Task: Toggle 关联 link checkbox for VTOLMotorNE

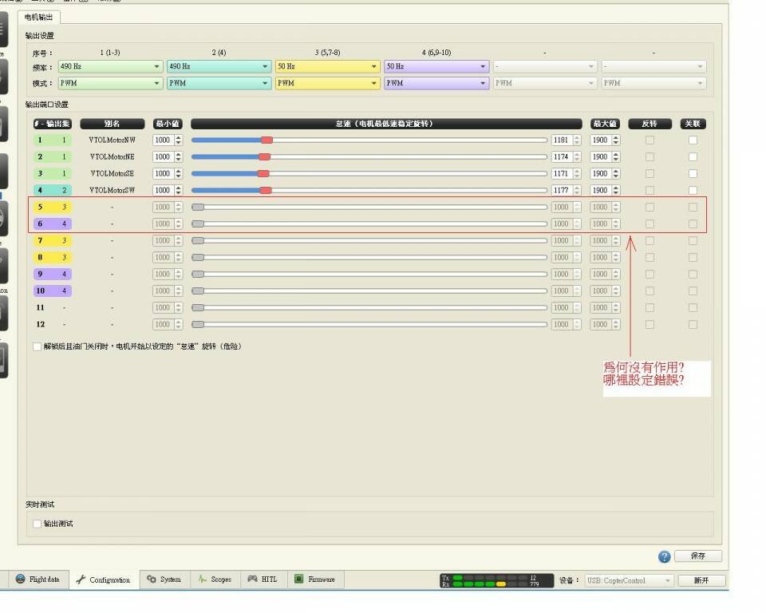Action: pyautogui.click(x=693, y=157)
